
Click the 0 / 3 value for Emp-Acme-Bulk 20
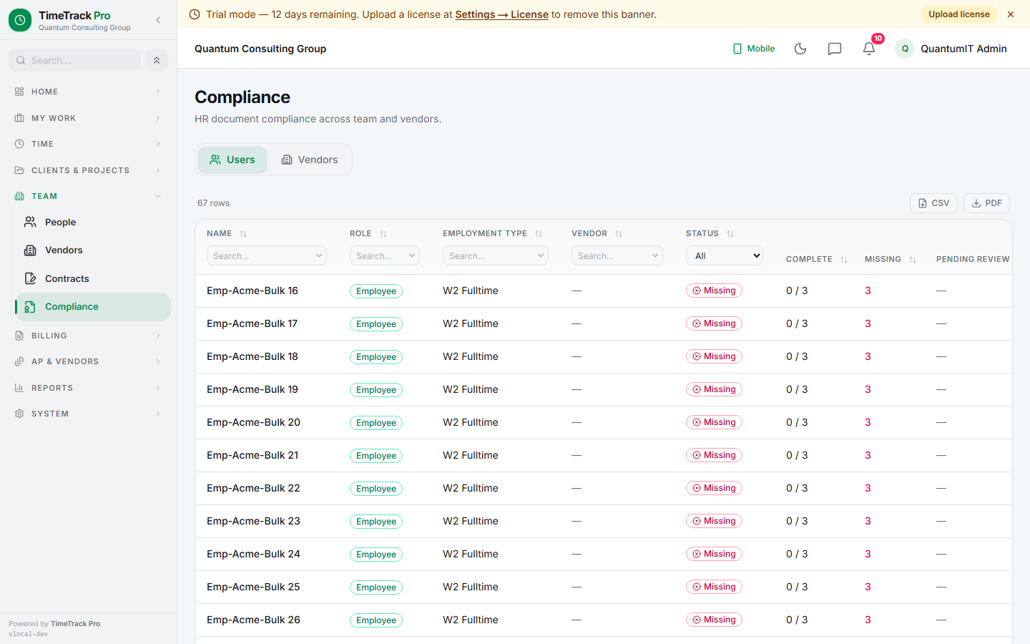coord(797,422)
